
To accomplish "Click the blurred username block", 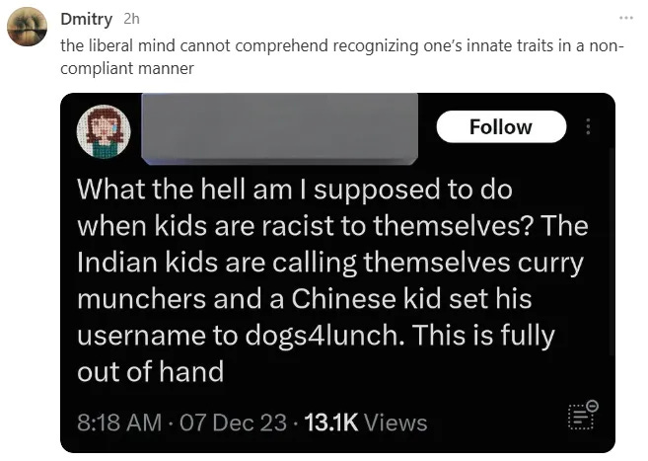I will pyautogui.click(x=280, y=128).
